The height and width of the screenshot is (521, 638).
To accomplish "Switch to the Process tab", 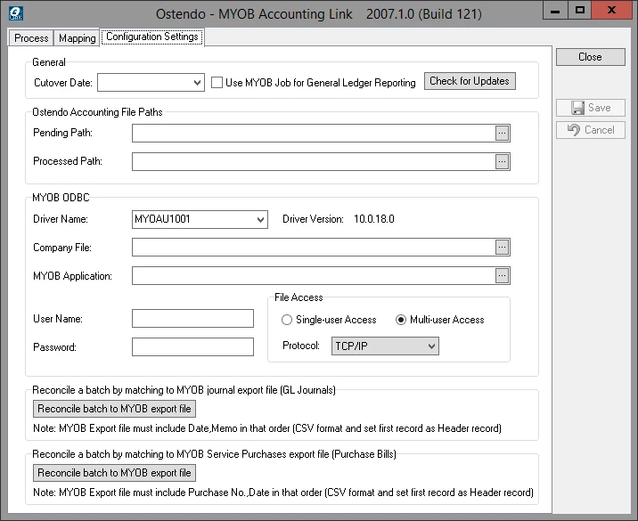I will (x=31, y=38).
